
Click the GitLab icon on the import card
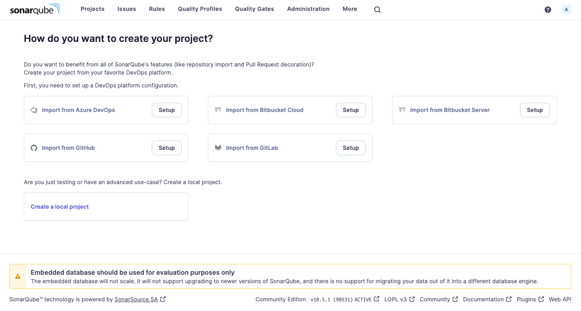(x=218, y=148)
